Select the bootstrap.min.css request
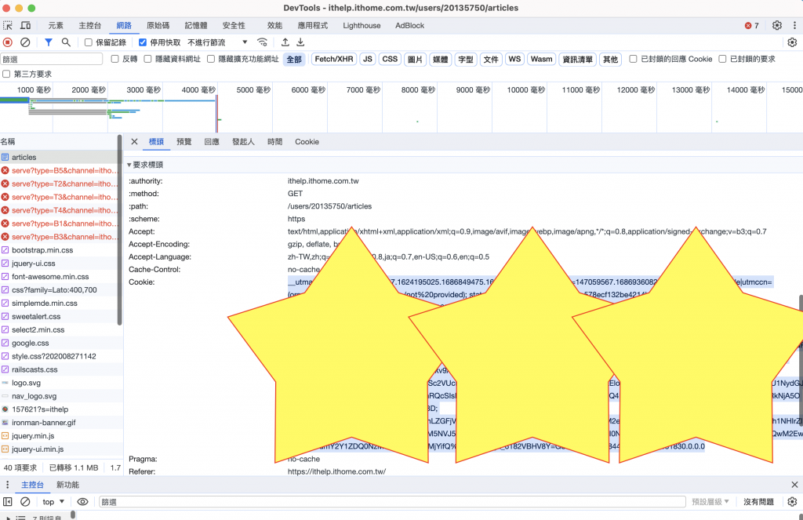 59,250
